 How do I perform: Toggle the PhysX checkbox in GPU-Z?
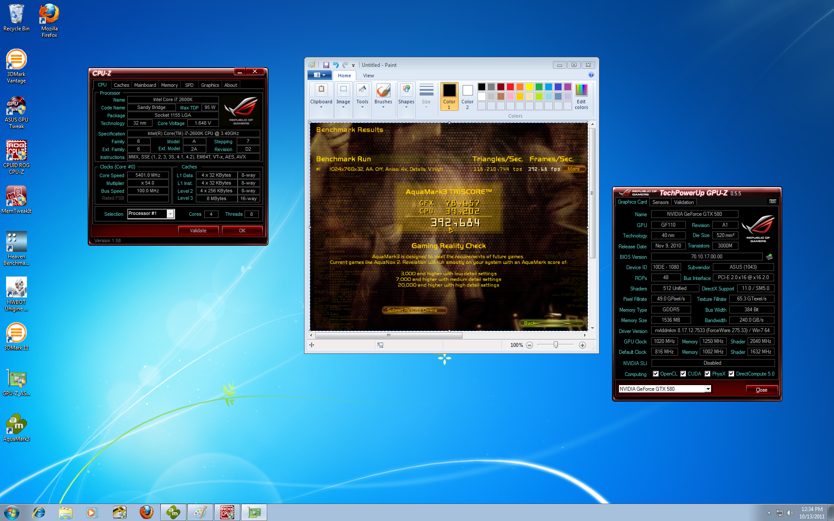tap(708, 374)
